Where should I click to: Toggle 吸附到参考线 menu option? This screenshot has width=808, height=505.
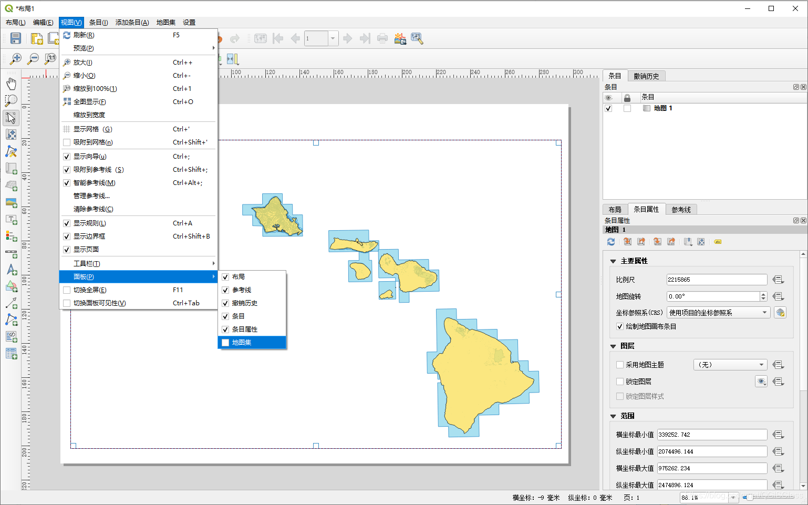(x=138, y=170)
